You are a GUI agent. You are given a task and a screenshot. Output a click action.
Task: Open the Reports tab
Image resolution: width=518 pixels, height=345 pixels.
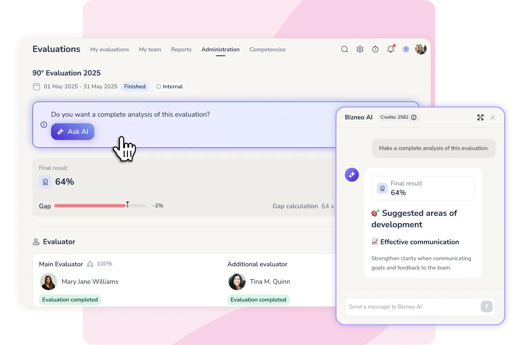[x=181, y=50]
